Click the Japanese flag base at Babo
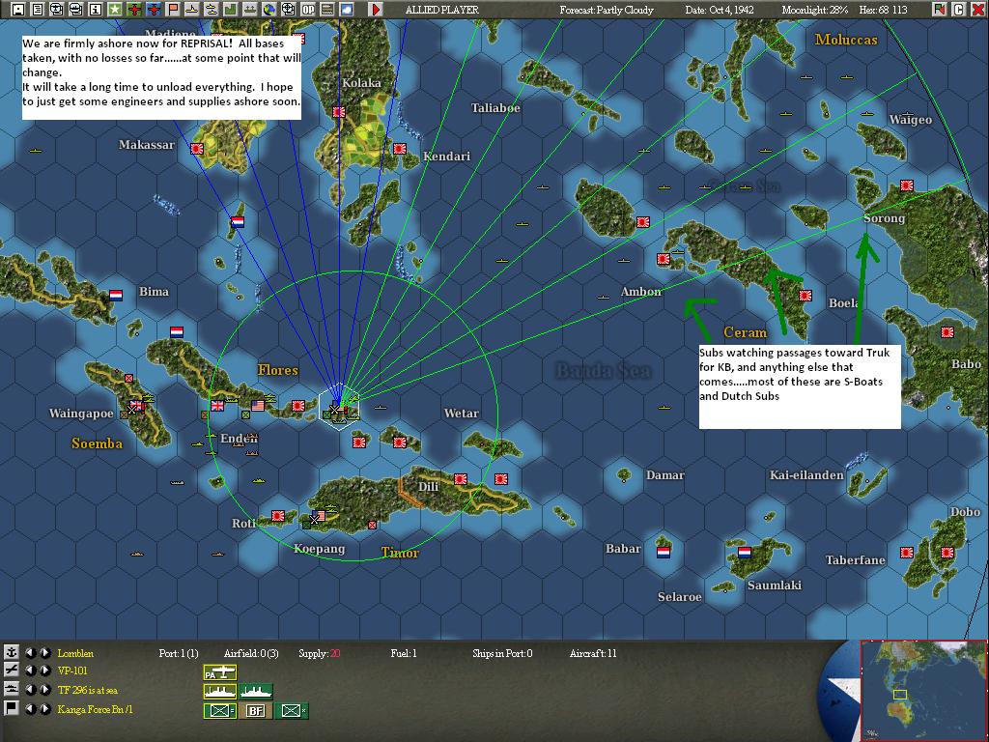Screen dimensions: 989x742 (947, 332)
